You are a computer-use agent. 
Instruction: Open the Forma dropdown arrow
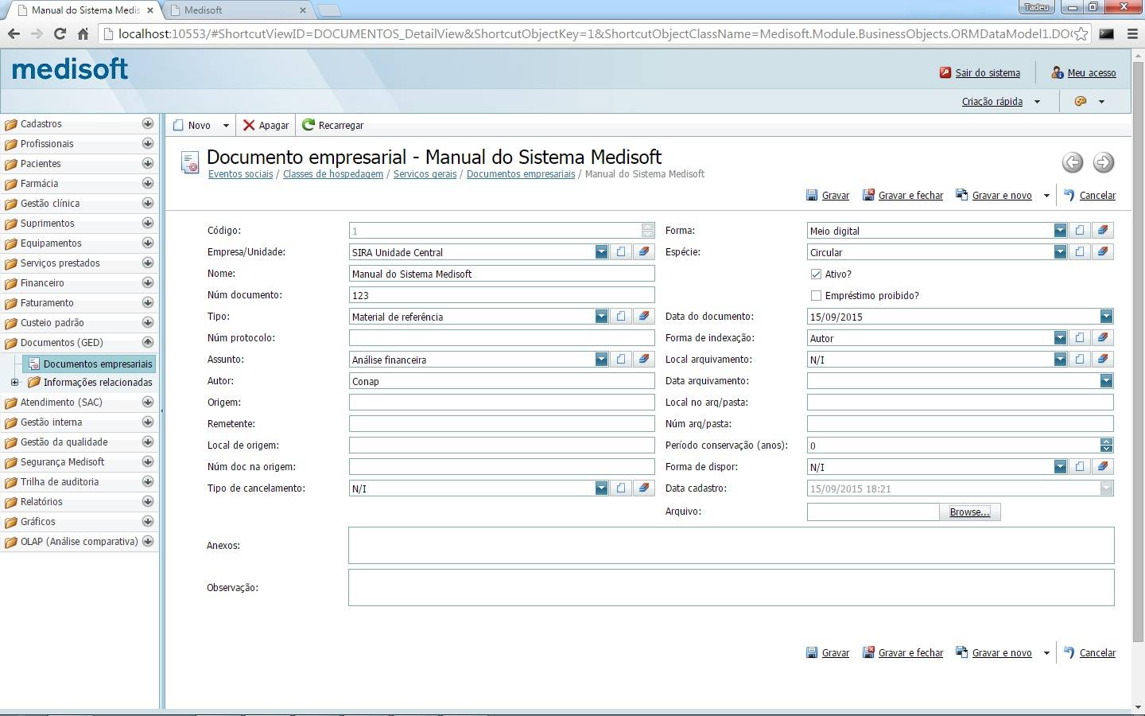1060,231
